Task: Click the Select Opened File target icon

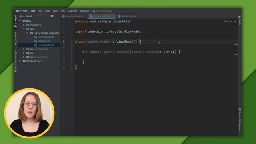Action: 40,16
